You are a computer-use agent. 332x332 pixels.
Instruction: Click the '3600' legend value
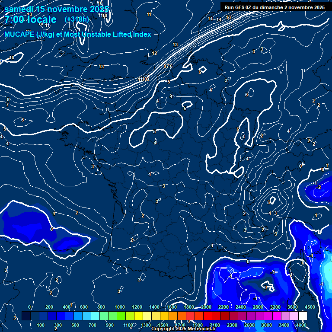293,307
